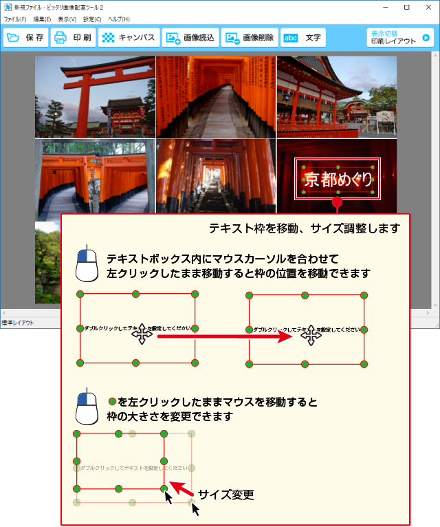Viewport: 440px width, 527px height.
Task: Click the horizontal scrollbar left arrow
Action: coord(4,313)
